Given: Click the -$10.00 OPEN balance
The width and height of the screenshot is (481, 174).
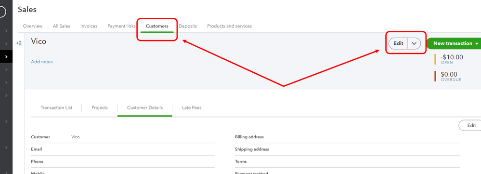Looking at the screenshot, I should (x=452, y=59).
